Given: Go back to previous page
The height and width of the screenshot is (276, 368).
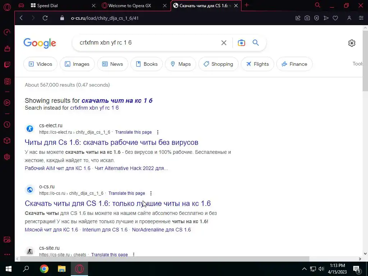Looking at the screenshot, I should tap(21, 18).
